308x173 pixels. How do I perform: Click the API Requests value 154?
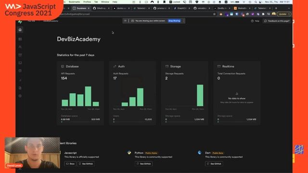coord(64,78)
